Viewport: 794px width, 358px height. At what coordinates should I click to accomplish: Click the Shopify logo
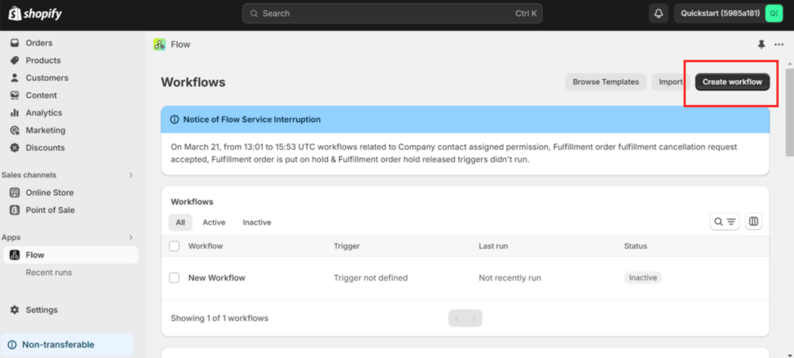click(x=35, y=14)
